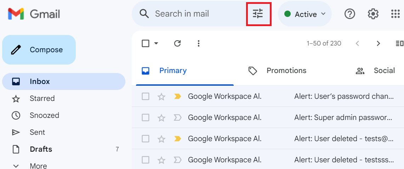Open the Google apps grid
The width and height of the screenshot is (404, 169).
395,14
